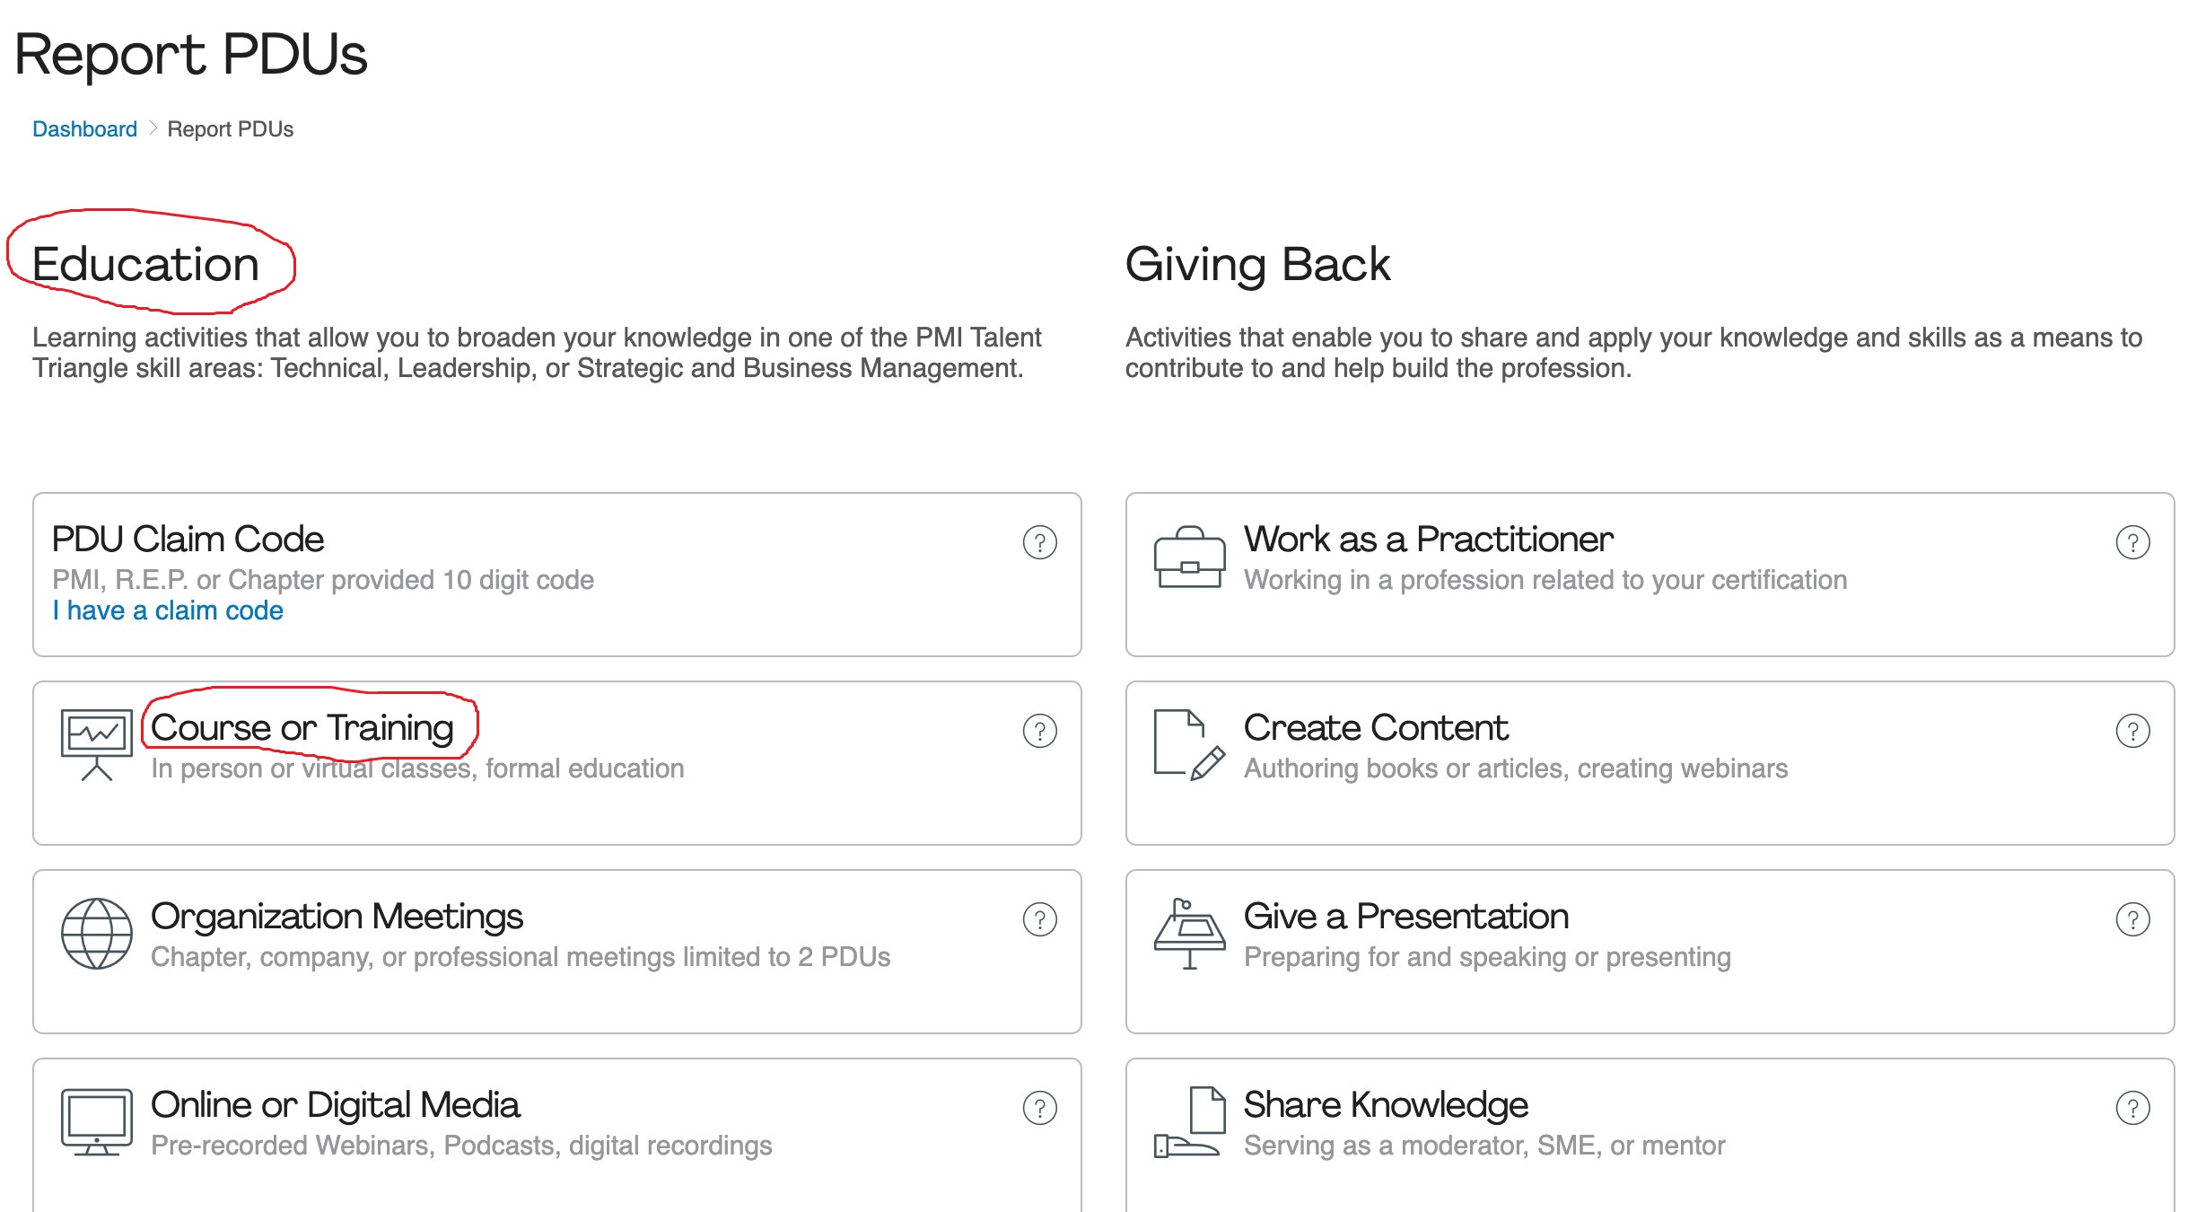View help for Give a Presentation
Image resolution: width=2188 pixels, height=1212 pixels.
coord(2132,919)
